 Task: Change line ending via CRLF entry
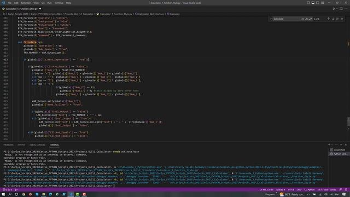(x=299, y=190)
